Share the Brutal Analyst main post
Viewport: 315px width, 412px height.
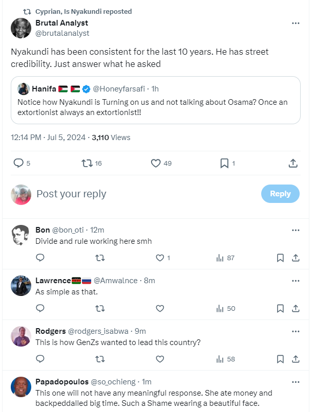(x=293, y=163)
